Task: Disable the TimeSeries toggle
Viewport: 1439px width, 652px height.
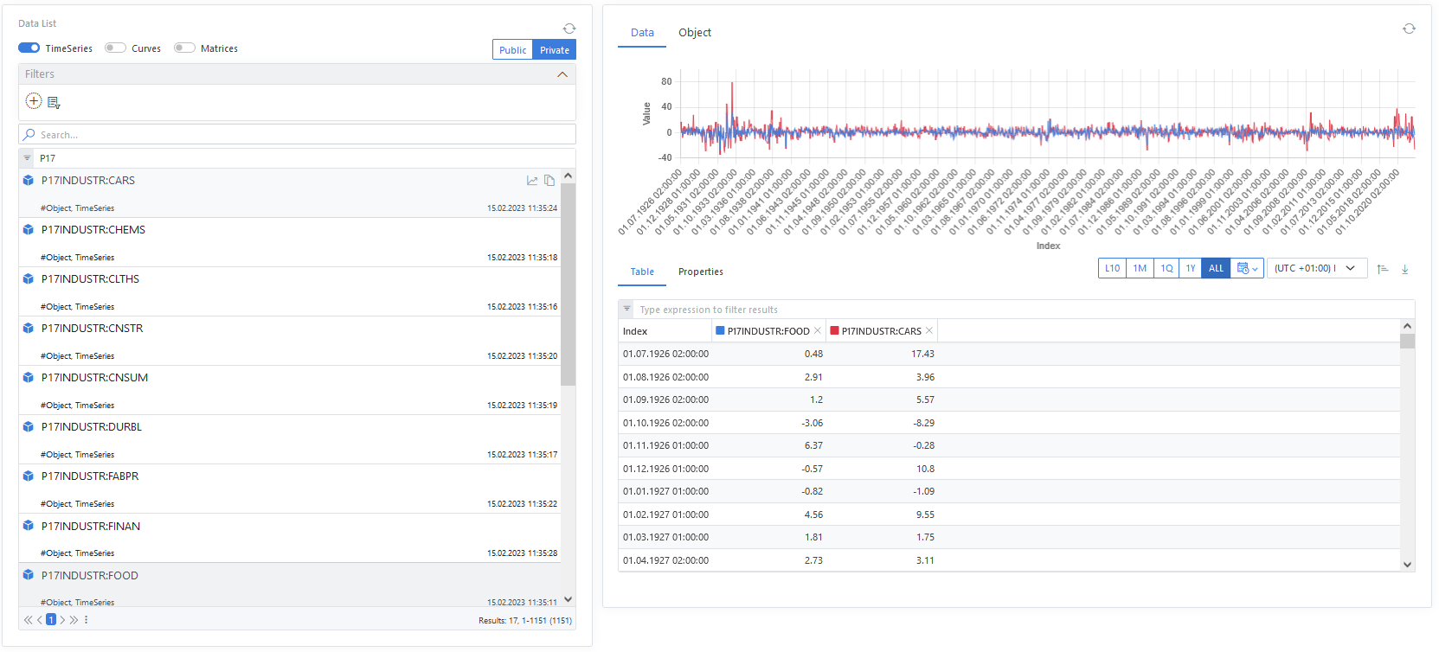Action: click(x=29, y=48)
